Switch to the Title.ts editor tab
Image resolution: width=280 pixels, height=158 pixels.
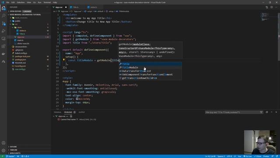76,7
